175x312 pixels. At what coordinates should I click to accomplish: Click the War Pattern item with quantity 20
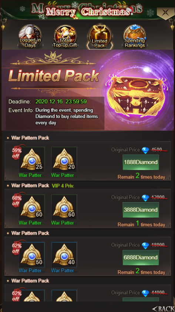tap(64, 160)
